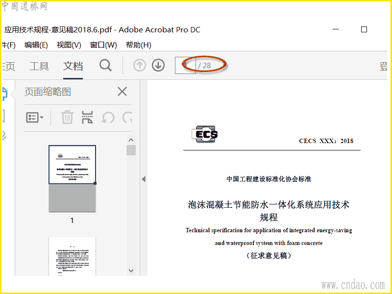Open the page thumbnails sidebar icon
This screenshot has height=294, width=392.
(x=4, y=94)
